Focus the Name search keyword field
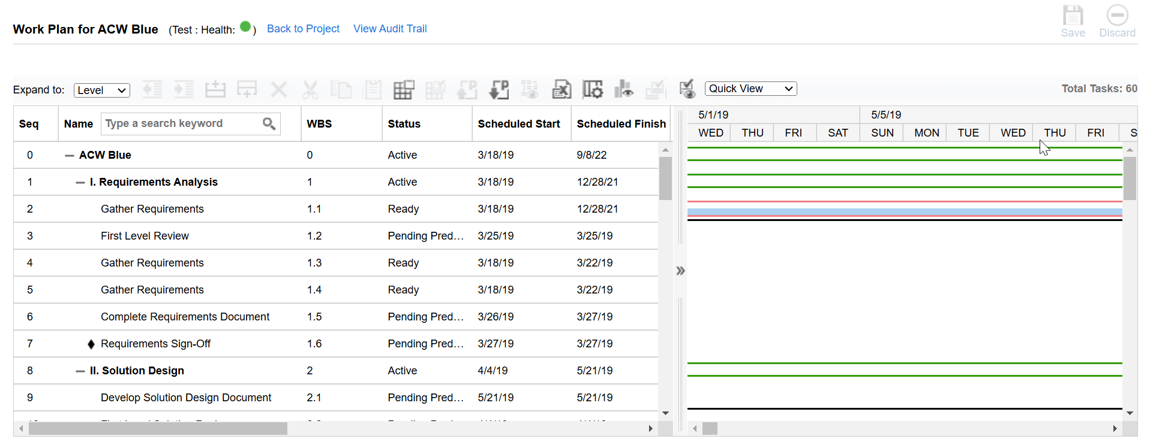The height and width of the screenshot is (439, 1150). point(180,123)
